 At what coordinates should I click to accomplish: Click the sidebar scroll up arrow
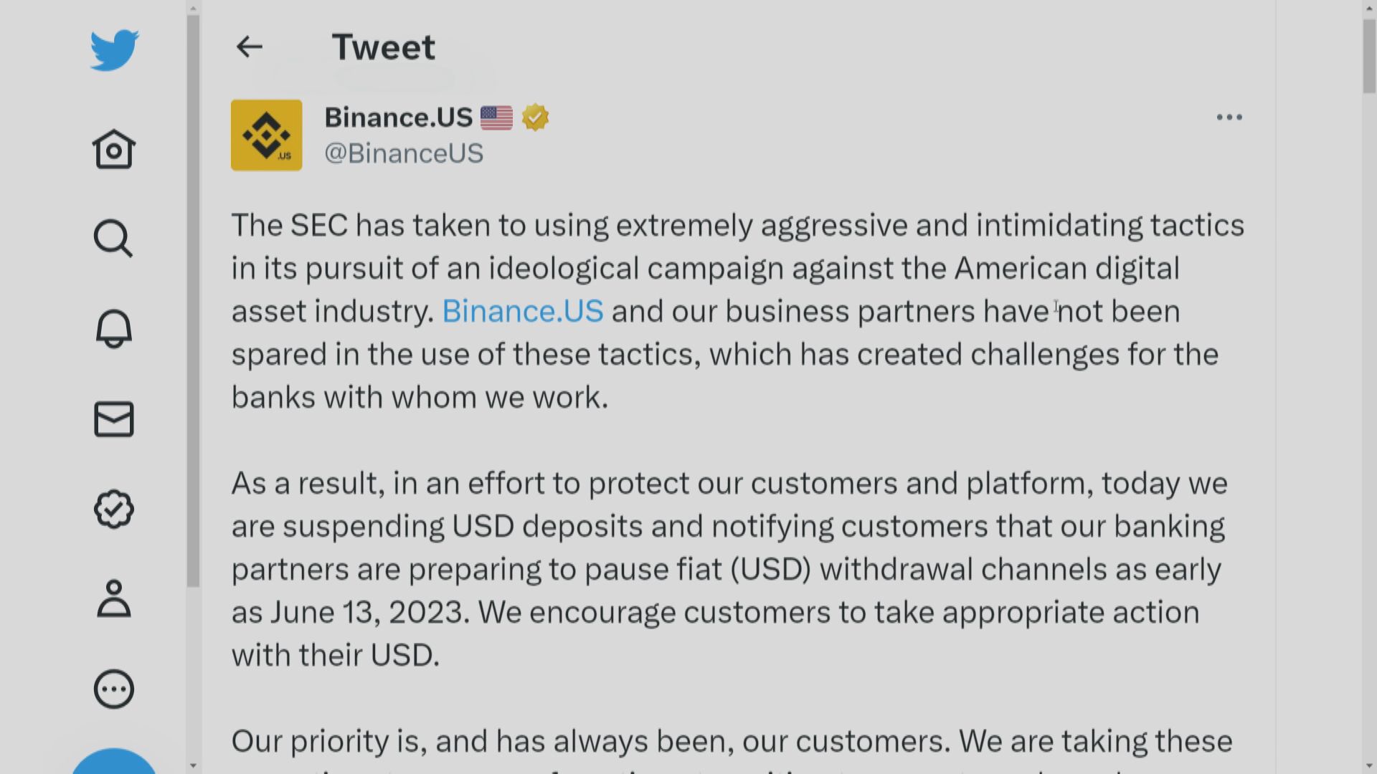193,9
